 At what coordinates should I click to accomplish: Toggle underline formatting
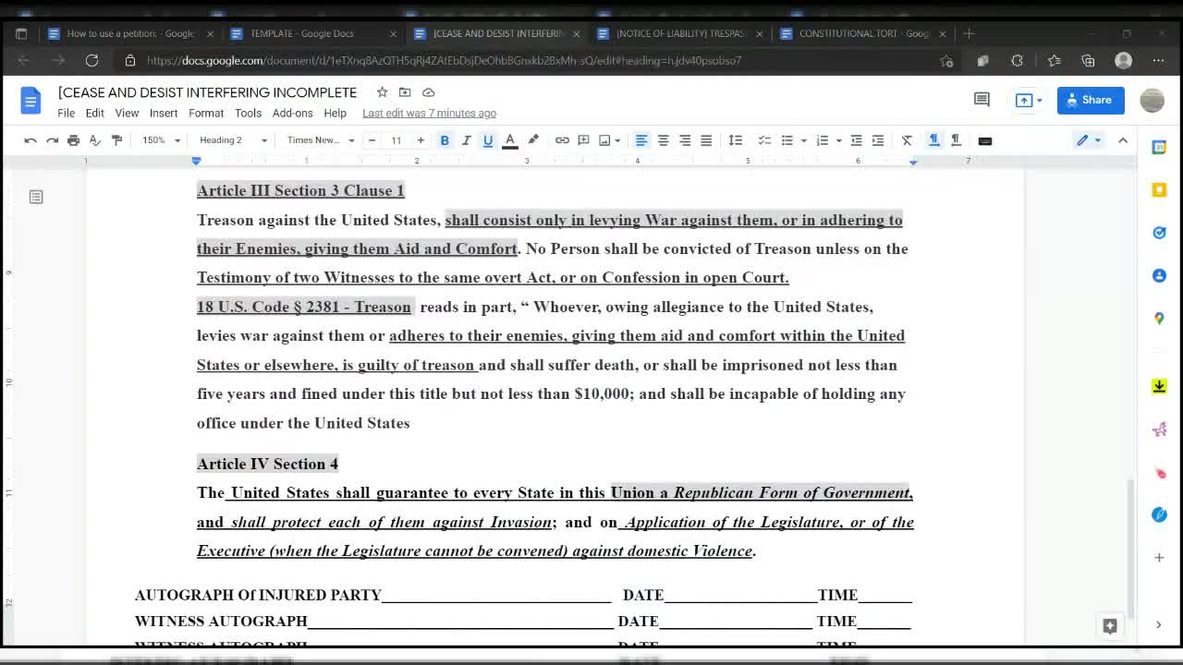pos(488,140)
